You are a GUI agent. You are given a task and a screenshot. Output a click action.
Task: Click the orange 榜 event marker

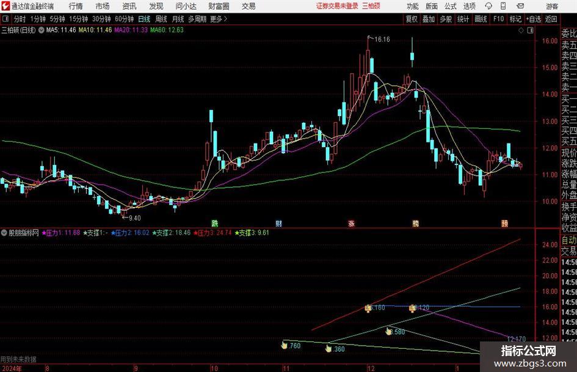coord(415,223)
